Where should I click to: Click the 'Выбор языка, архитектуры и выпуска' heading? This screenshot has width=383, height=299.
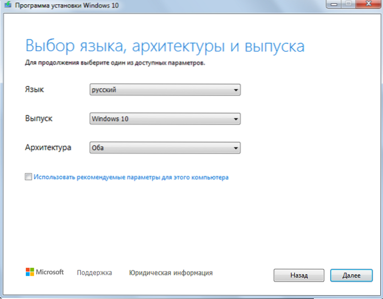pos(165,45)
